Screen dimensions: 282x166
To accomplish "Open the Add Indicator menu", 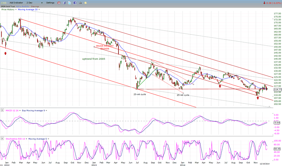I will pyautogui.click(x=17, y=3).
